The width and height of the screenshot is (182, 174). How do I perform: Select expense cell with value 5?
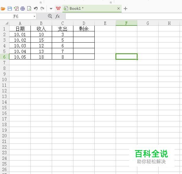(x=62, y=40)
